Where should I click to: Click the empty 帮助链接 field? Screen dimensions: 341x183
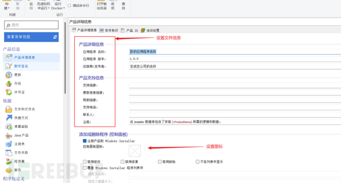click(x=235, y=100)
